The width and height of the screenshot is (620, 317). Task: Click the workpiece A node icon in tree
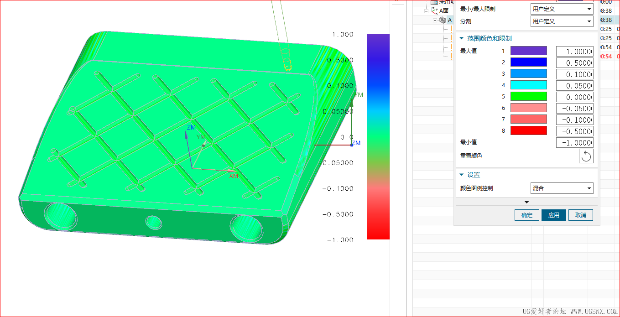point(442,20)
